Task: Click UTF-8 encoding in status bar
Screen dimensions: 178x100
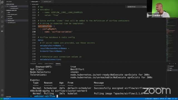Action: (162, 99)
